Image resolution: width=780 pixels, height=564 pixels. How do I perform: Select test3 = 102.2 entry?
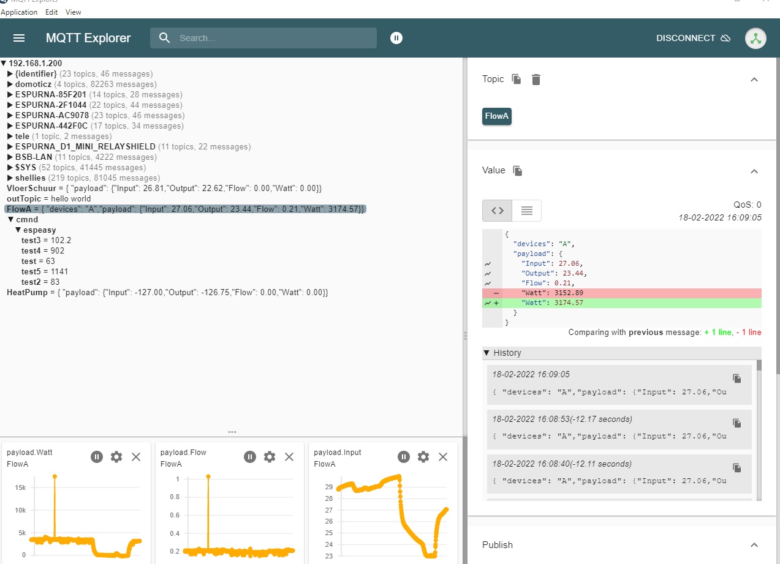(46, 241)
